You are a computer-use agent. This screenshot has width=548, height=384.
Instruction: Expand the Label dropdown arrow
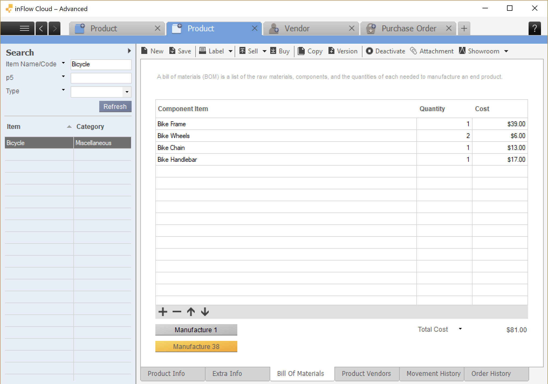coord(230,51)
